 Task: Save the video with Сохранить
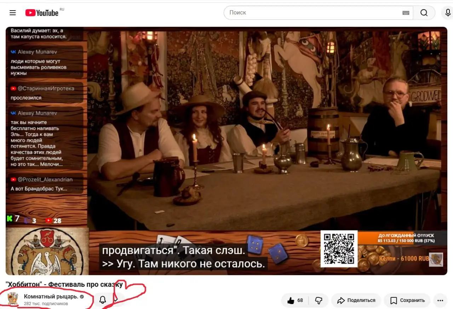click(407, 301)
